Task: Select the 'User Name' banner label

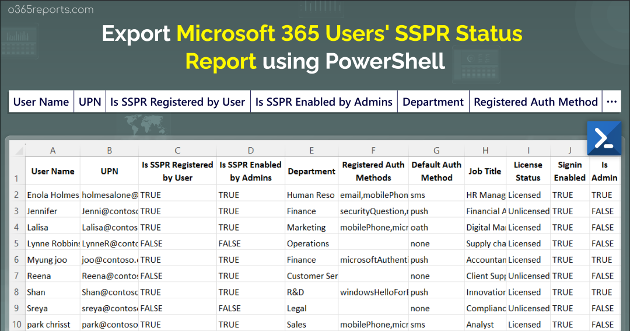Action: pos(41,102)
